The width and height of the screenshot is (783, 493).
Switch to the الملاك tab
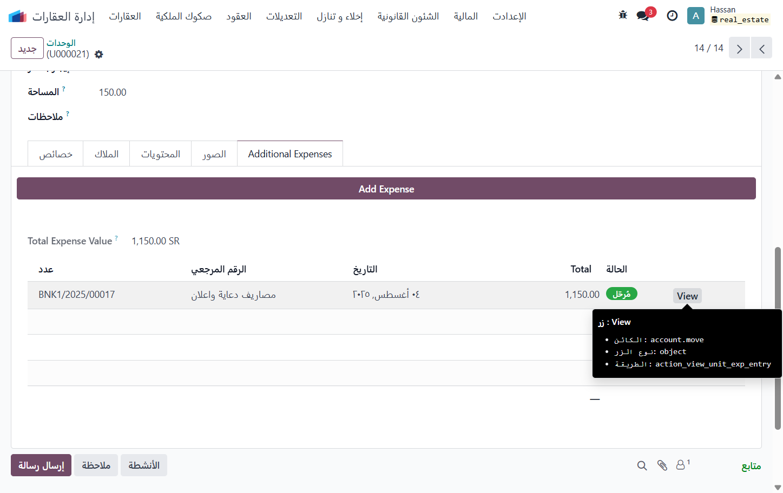107,154
